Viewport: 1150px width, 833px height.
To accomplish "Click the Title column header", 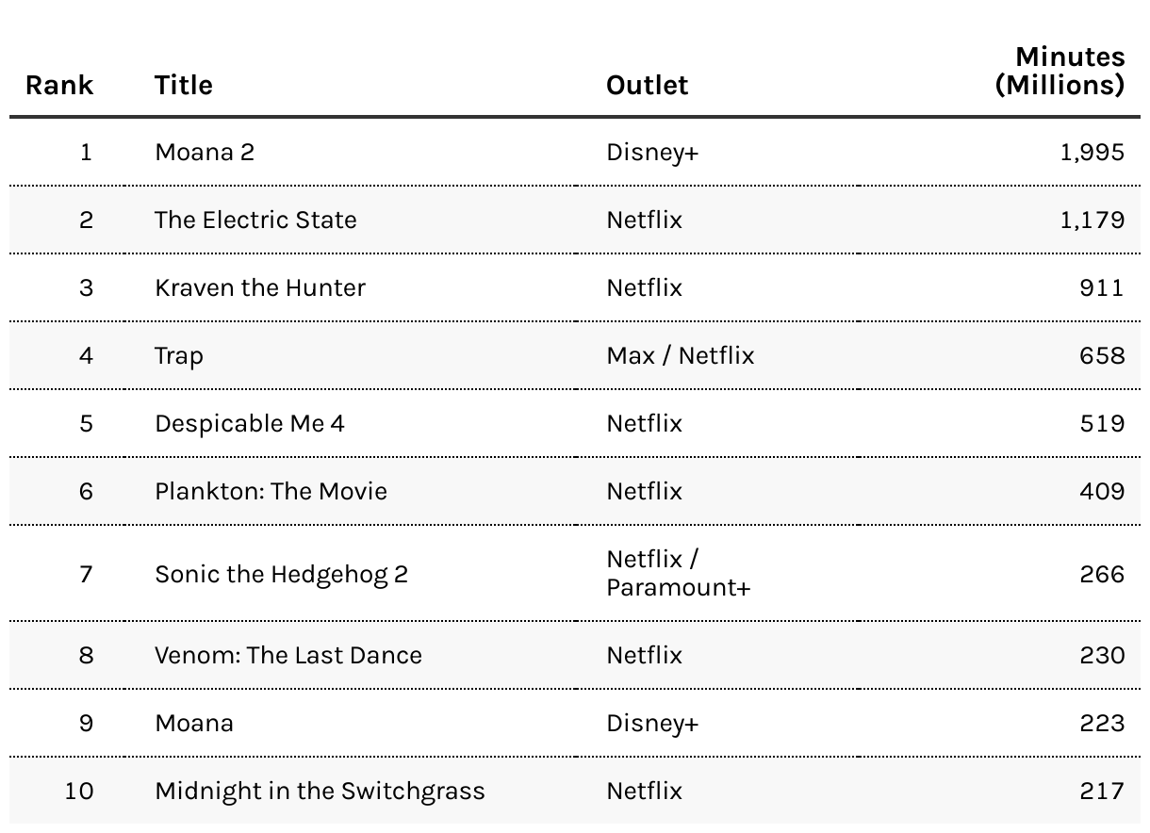I will click(x=184, y=85).
